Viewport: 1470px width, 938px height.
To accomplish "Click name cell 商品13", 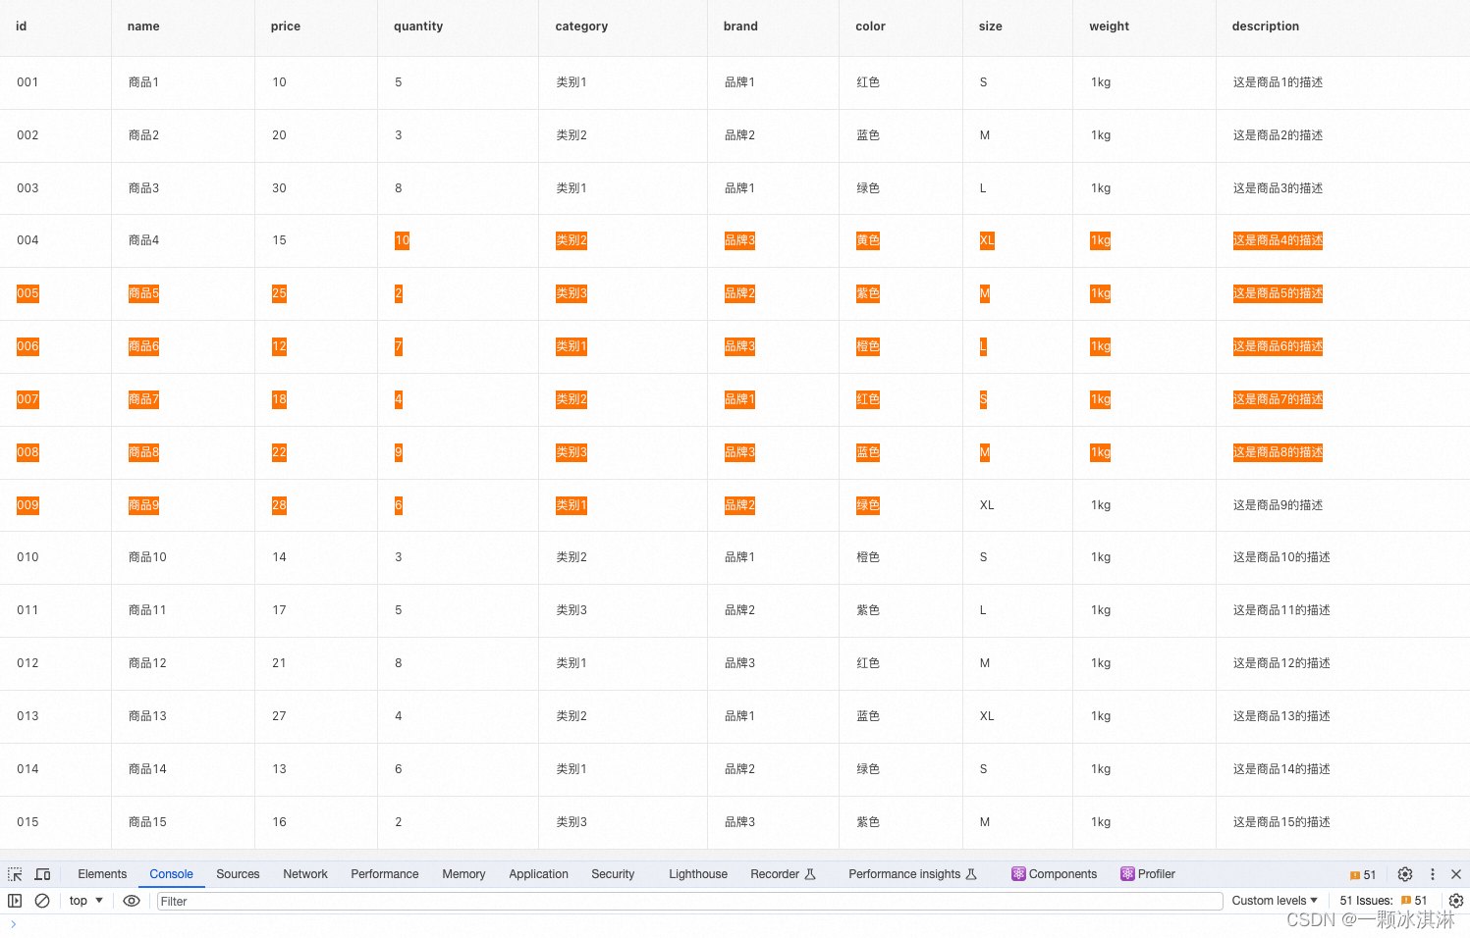I will 147,716.
